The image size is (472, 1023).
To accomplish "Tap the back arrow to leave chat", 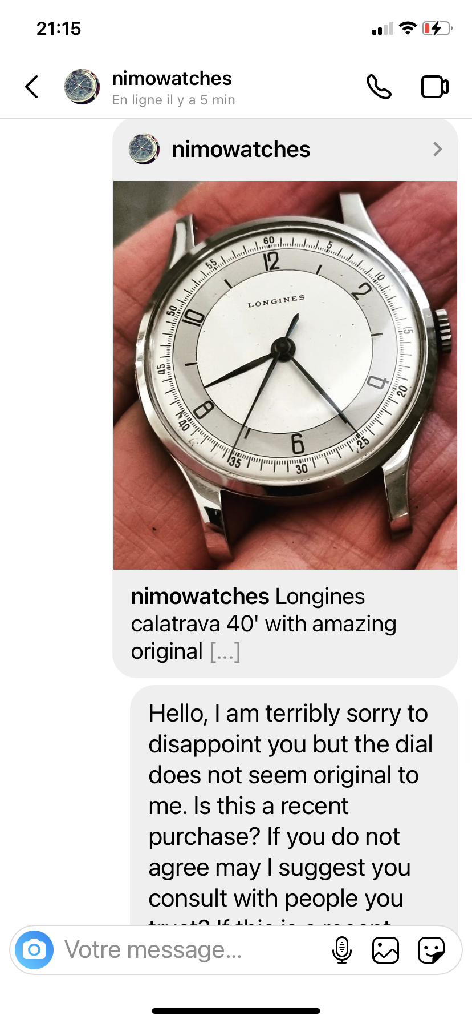I will [x=32, y=87].
